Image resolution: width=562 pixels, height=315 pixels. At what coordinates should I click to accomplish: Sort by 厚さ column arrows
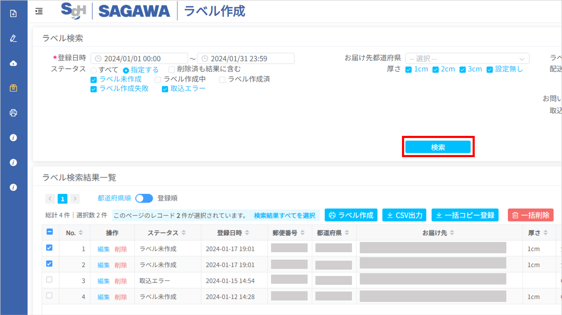point(546,233)
